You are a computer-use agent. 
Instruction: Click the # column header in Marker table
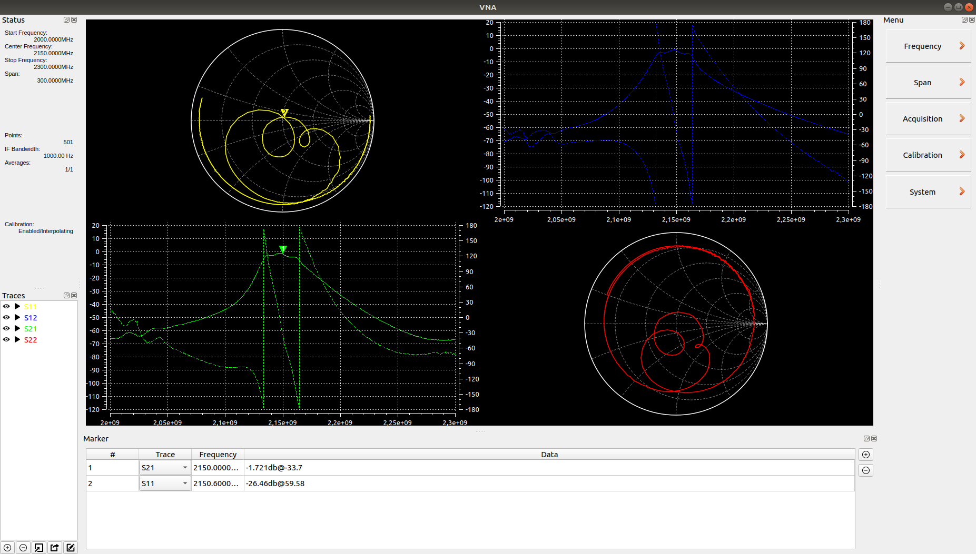(113, 455)
